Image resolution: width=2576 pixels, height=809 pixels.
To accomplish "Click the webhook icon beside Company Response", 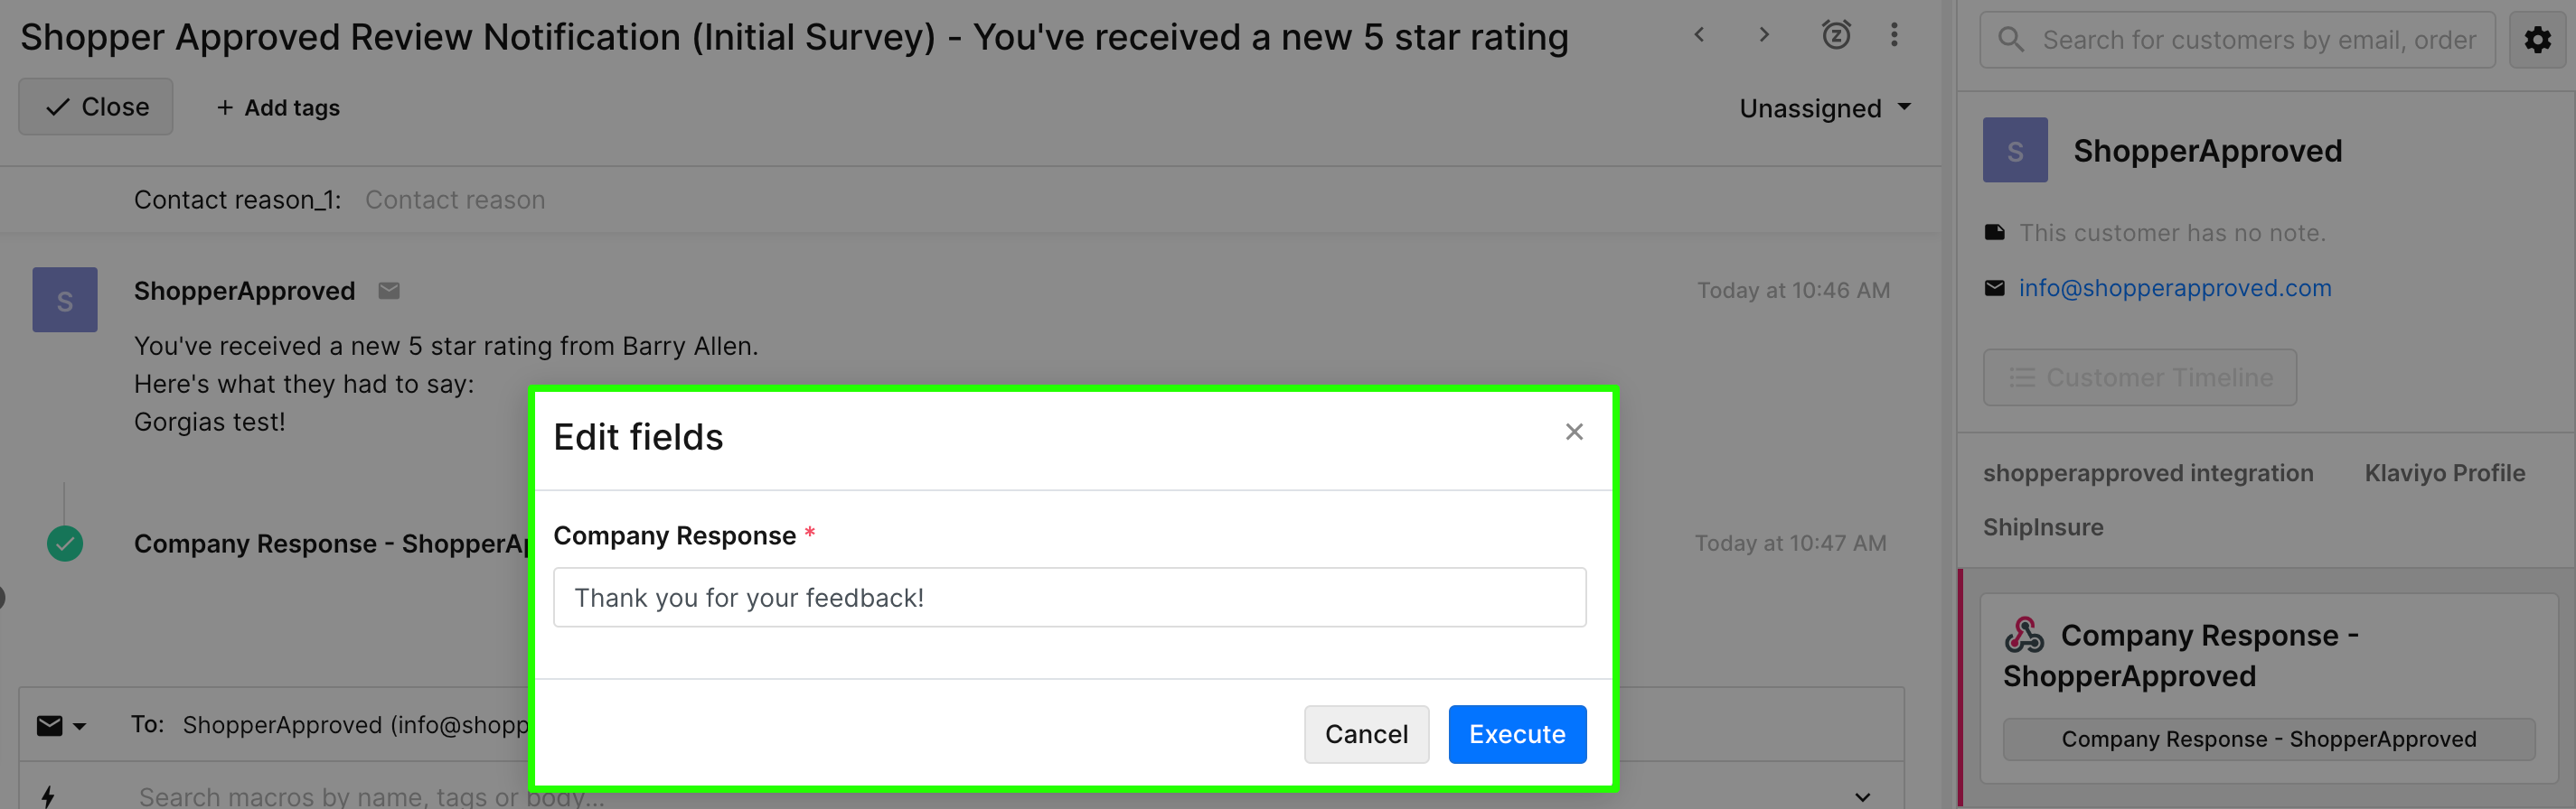I will [x=2025, y=634].
